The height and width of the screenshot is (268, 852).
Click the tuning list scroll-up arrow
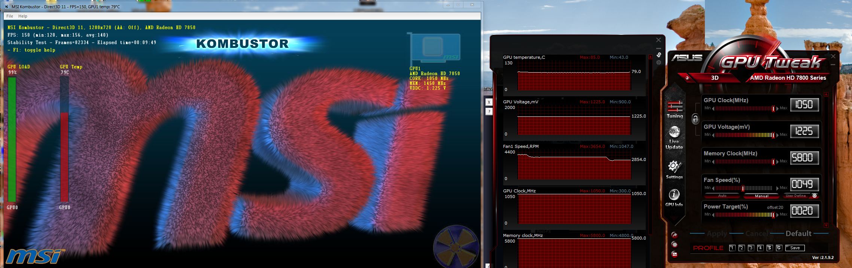coord(826,94)
